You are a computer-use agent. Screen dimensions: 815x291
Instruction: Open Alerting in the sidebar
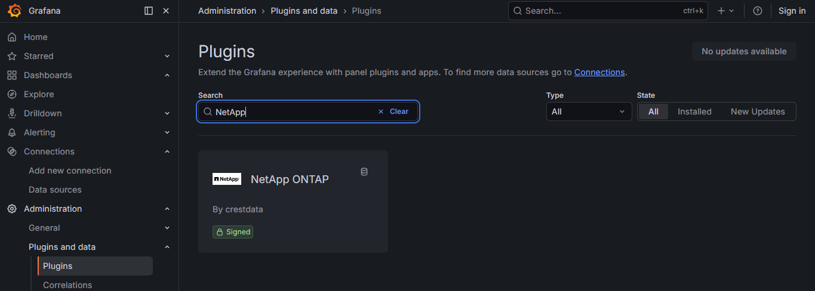coord(39,132)
